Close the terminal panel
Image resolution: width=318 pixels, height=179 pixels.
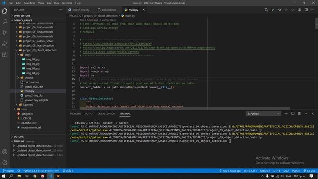[313, 114]
